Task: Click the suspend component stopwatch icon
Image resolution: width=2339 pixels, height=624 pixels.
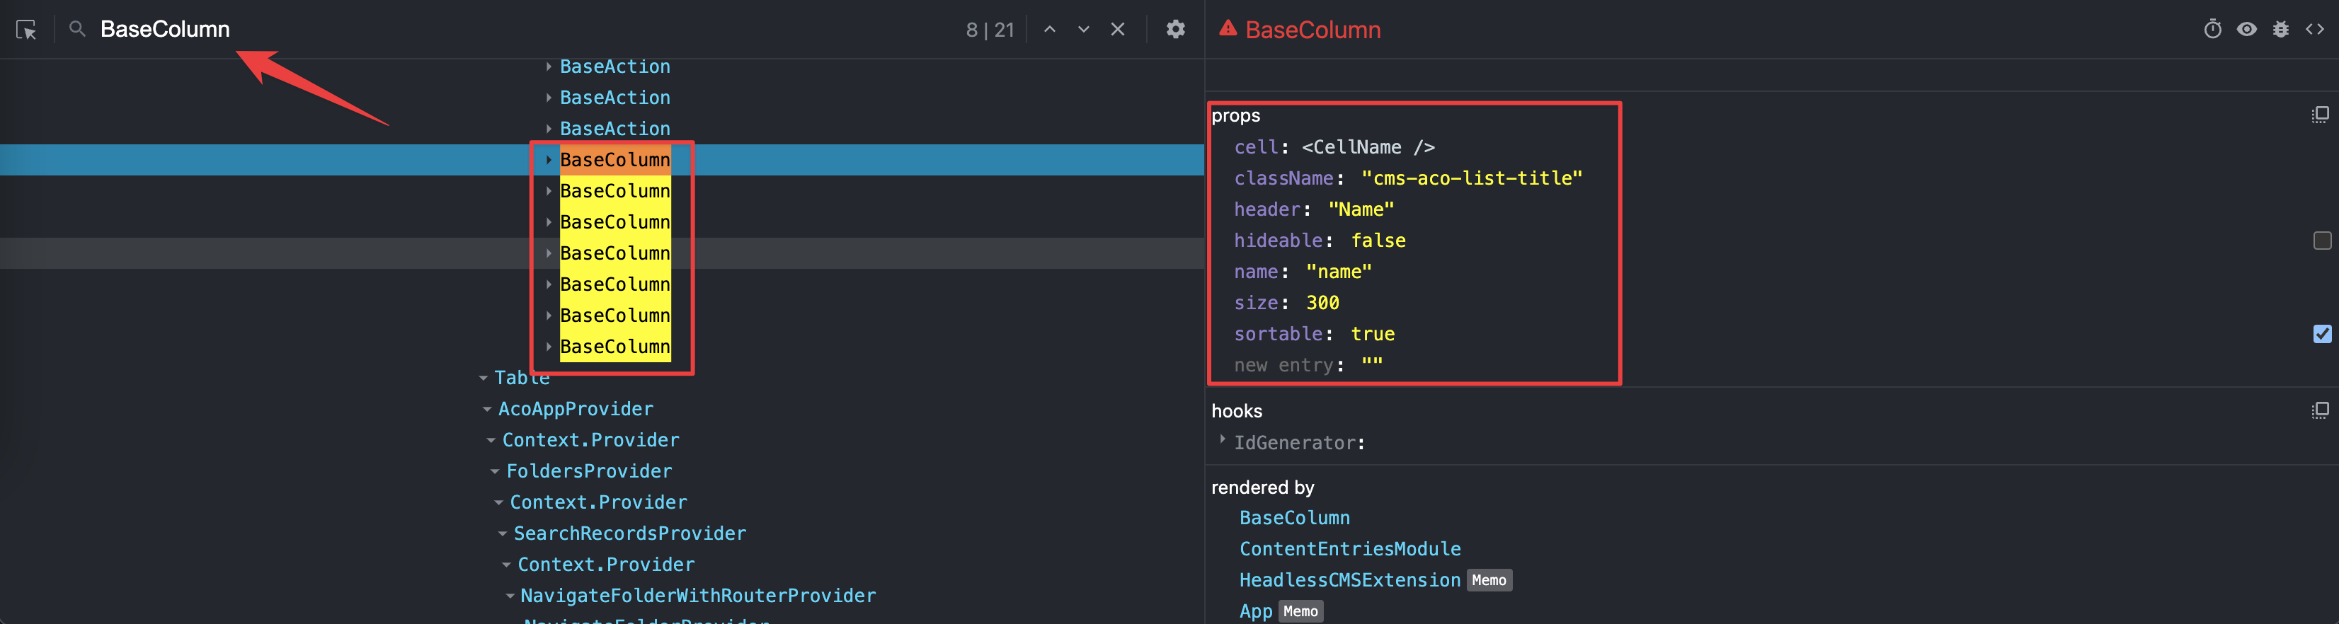Action: pyautogui.click(x=2212, y=30)
